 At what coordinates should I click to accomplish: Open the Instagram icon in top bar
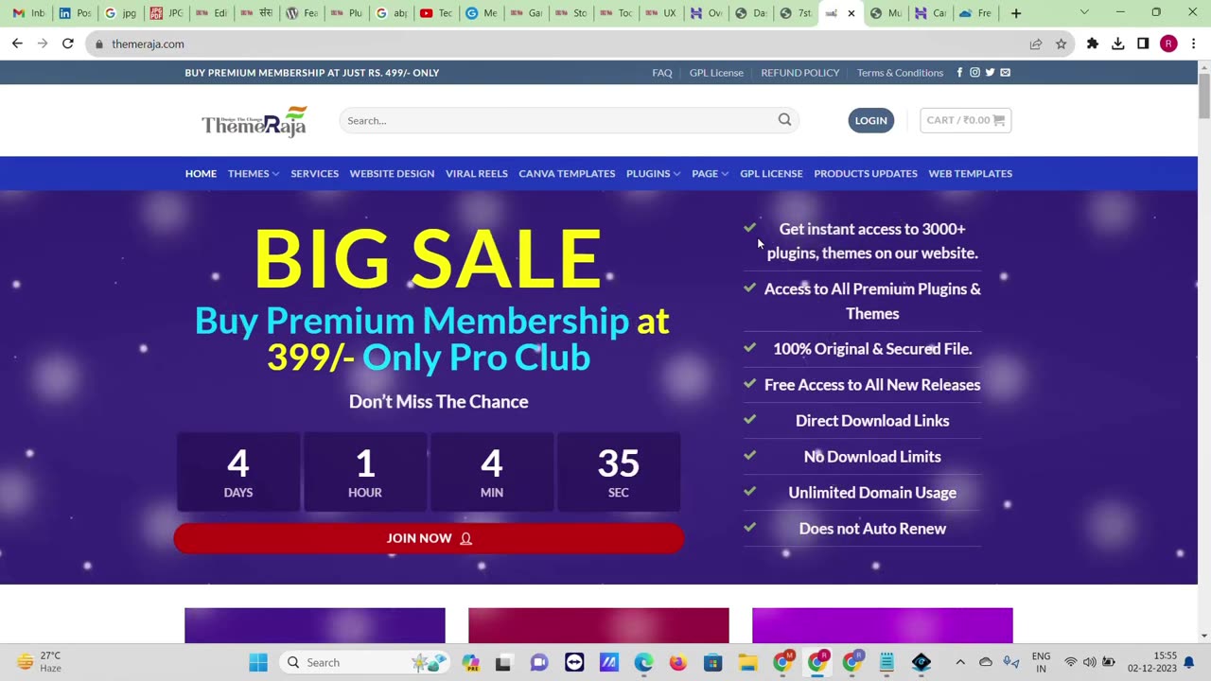click(974, 73)
